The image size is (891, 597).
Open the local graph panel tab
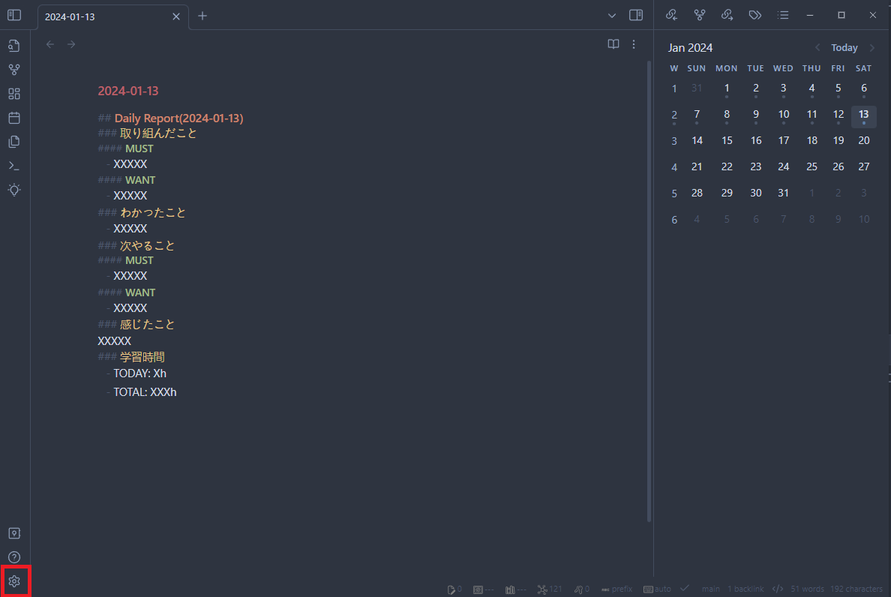tap(700, 15)
